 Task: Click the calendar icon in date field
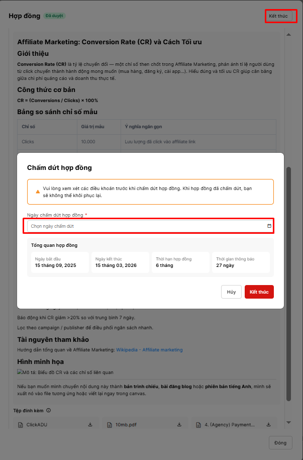(269, 226)
